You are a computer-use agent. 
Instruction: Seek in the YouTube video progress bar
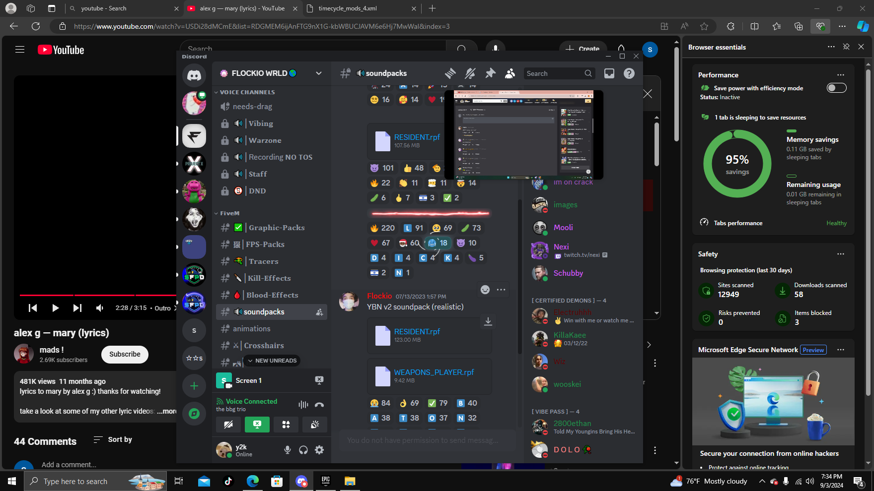(97, 295)
